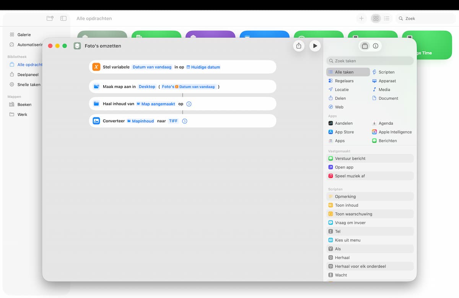This screenshot has height=298, width=459.
Task: Run the shortcut with the play button
Action: click(315, 46)
